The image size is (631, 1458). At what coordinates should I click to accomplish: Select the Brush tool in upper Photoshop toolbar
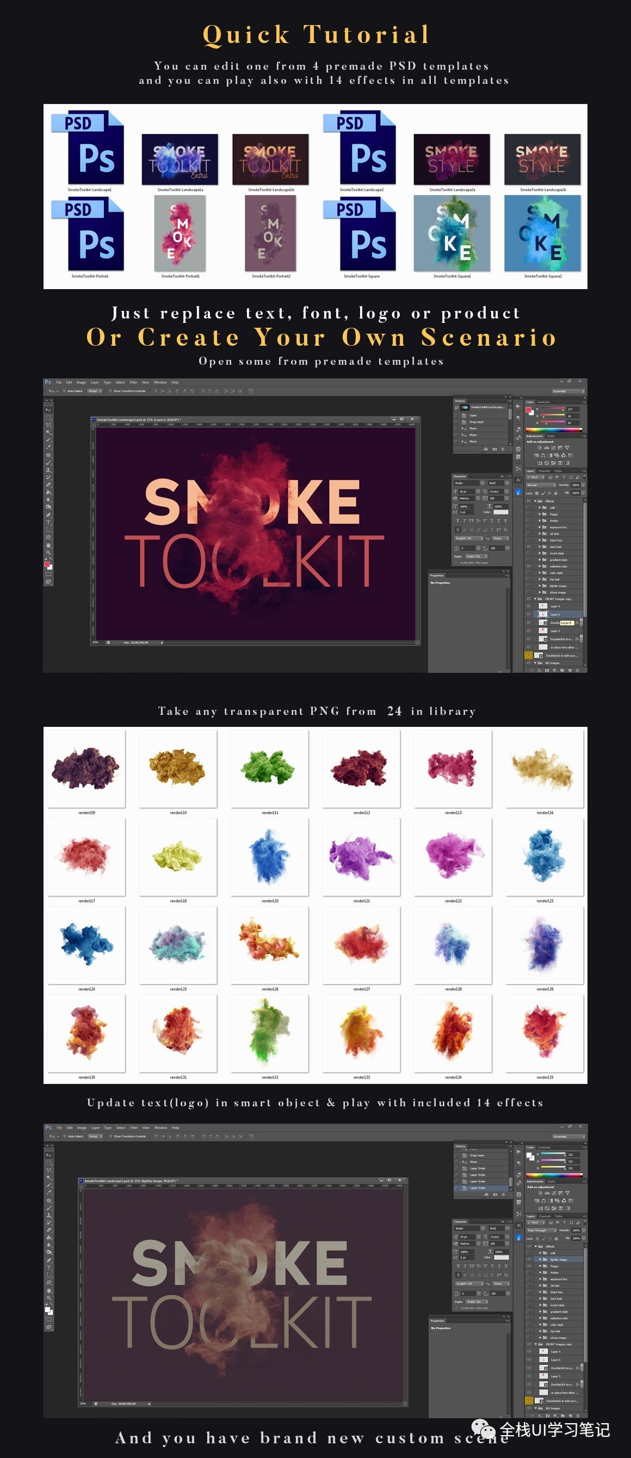coord(49,462)
